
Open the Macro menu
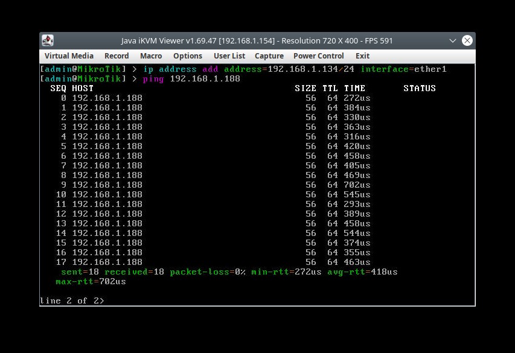click(151, 56)
